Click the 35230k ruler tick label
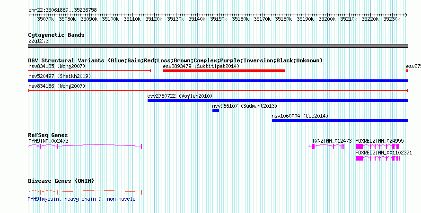The image size is (421, 213). (x=392, y=19)
